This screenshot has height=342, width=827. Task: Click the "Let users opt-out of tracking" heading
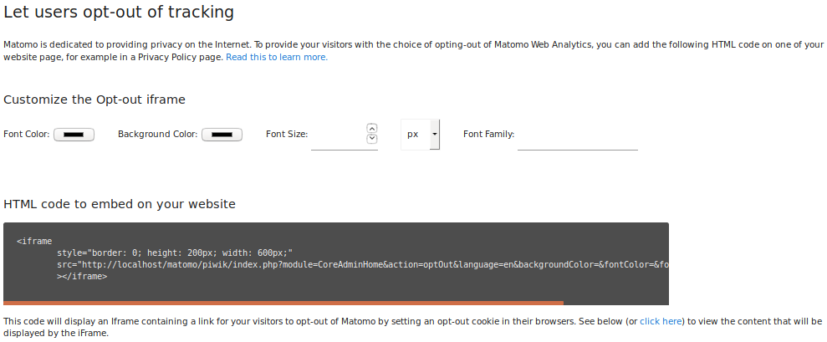(119, 13)
